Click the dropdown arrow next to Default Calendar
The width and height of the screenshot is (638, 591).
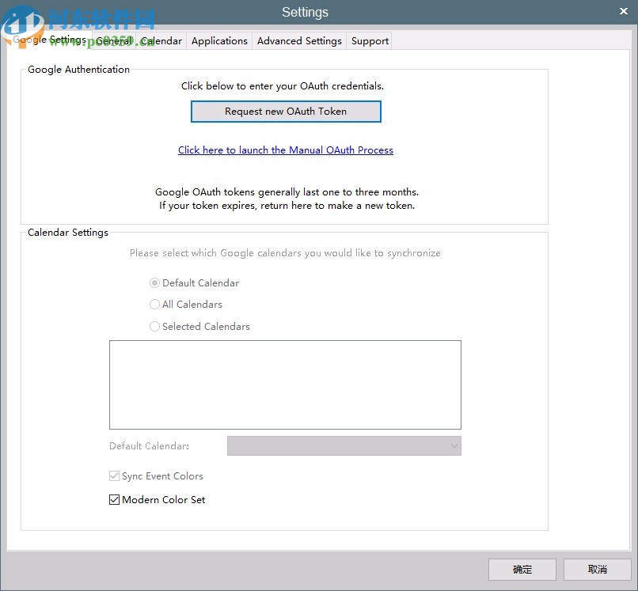pyautogui.click(x=454, y=445)
